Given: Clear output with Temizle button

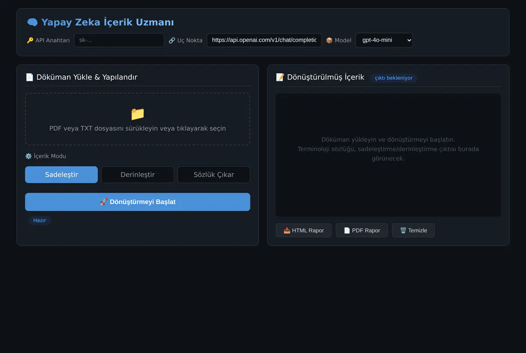Looking at the screenshot, I should tap(413, 230).
